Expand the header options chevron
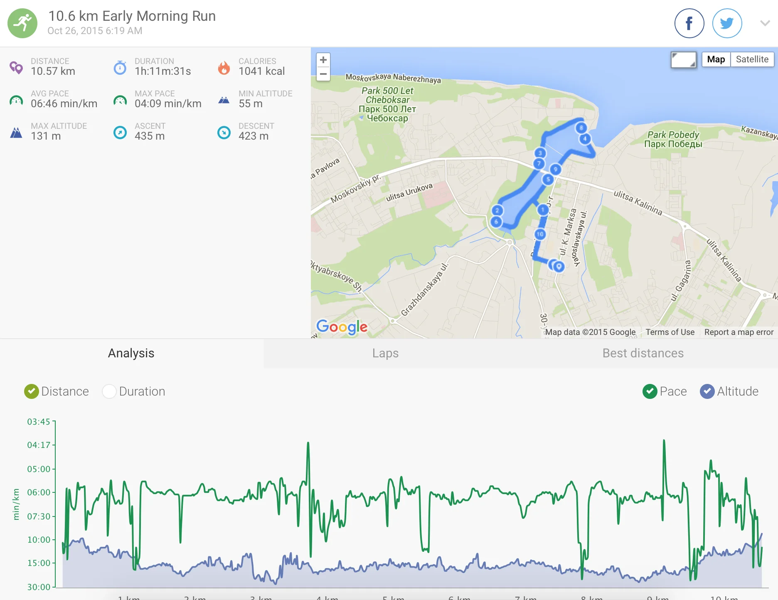 [x=765, y=23]
